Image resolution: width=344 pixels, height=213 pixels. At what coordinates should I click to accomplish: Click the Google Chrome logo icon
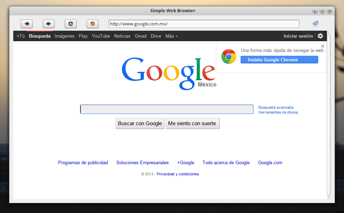(229, 56)
